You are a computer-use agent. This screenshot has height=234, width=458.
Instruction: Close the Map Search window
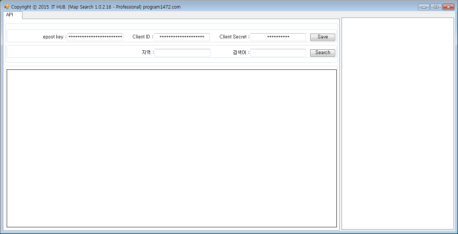(x=448, y=7)
